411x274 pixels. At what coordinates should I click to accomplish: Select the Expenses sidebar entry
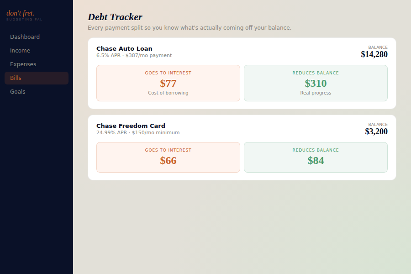[23, 64]
